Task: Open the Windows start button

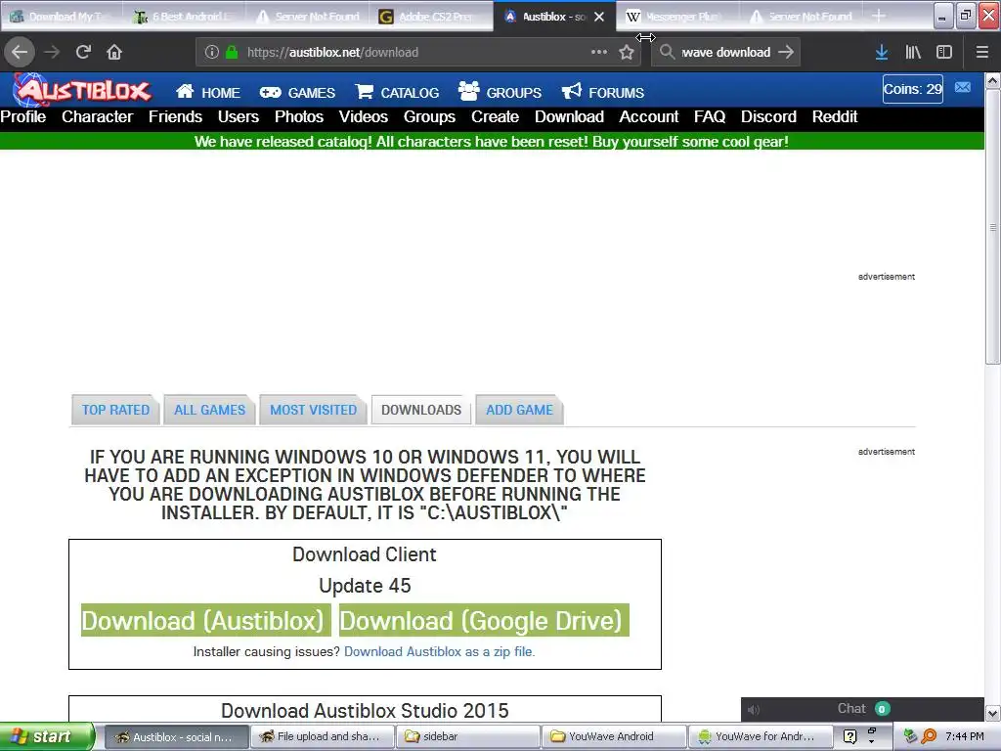Action: (46, 736)
